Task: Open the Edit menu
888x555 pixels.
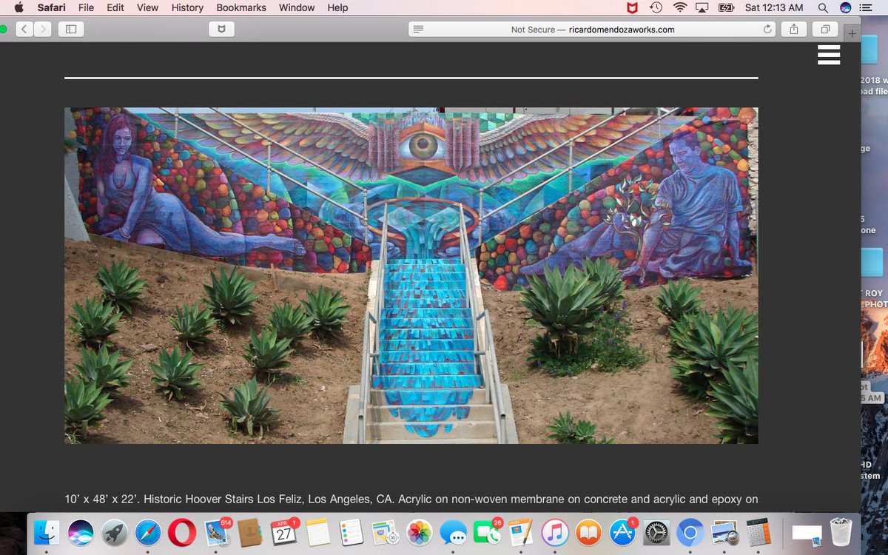Action: tap(115, 7)
